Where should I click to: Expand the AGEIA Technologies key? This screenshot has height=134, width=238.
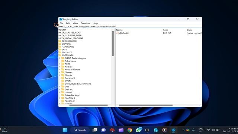[x=59, y=58]
